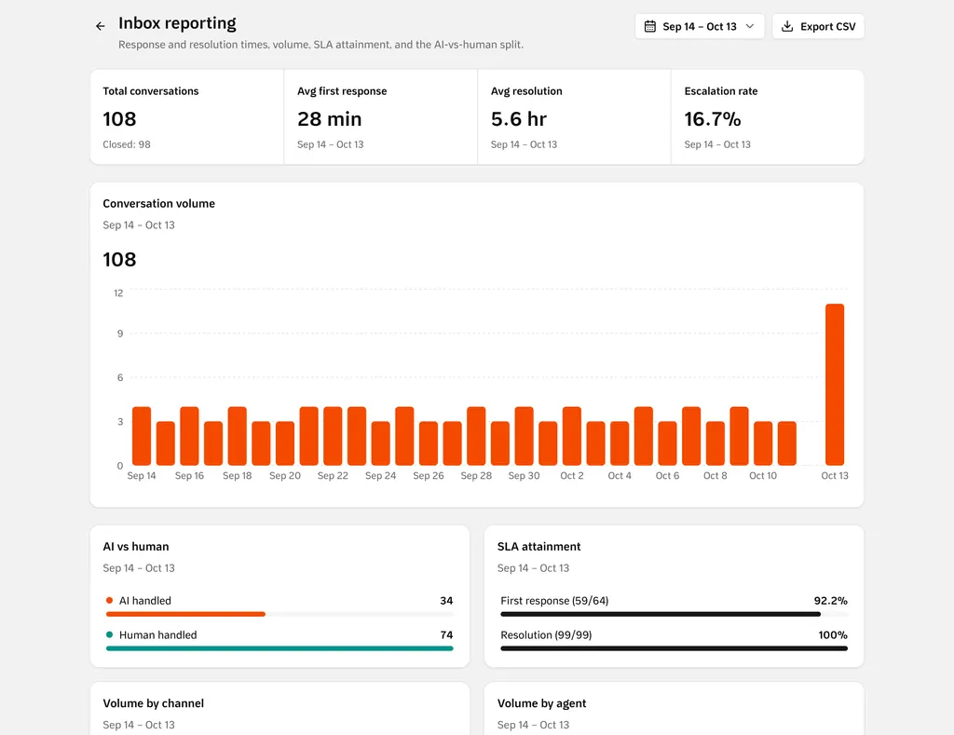
Task: Click the 'Closed: 98' text
Action: coord(127,144)
